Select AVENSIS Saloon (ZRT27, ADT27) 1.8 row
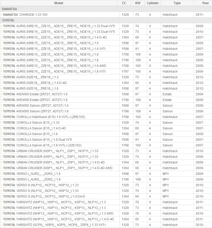Screen dimensions: 212x228 pos(106,111)
